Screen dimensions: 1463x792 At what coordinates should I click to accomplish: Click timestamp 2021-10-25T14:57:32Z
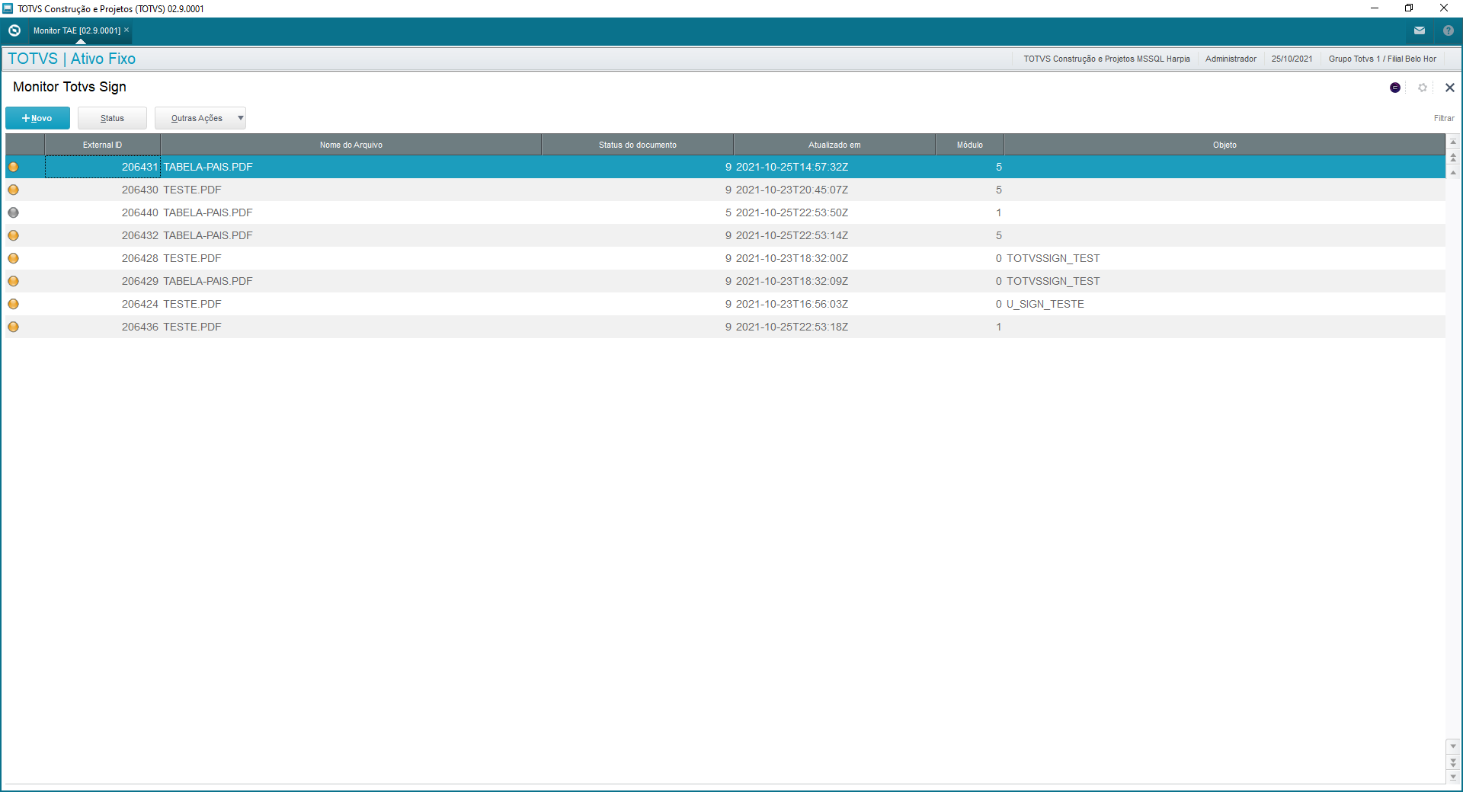pyautogui.click(x=792, y=167)
